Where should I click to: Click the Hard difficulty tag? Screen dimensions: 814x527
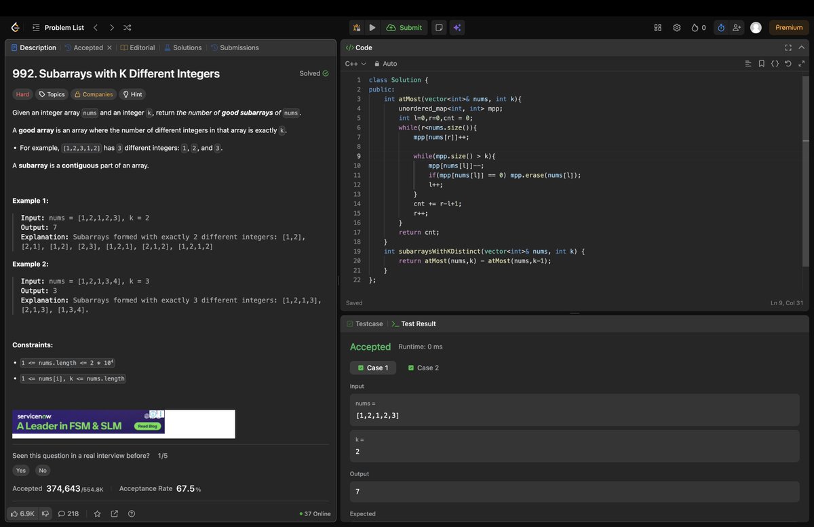[x=22, y=94]
